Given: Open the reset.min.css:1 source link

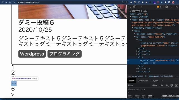Looking at the screenshot, I should click(x=170, y=96).
